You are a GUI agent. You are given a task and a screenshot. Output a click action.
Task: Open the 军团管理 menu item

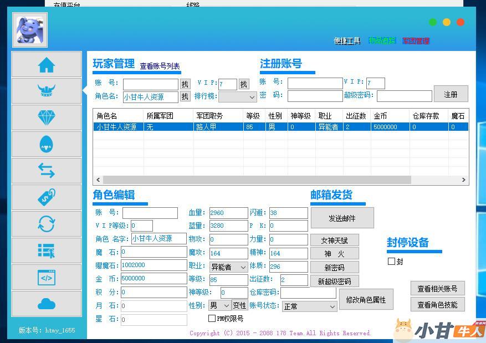(x=416, y=41)
